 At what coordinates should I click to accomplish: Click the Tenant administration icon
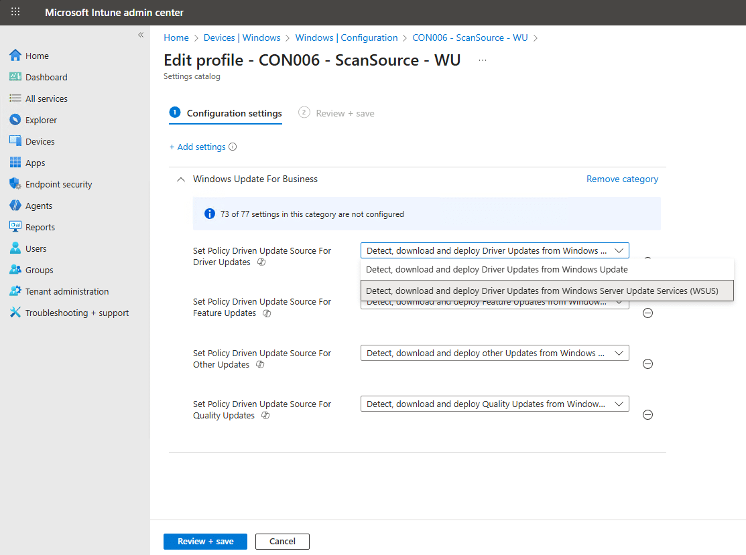[x=15, y=291]
